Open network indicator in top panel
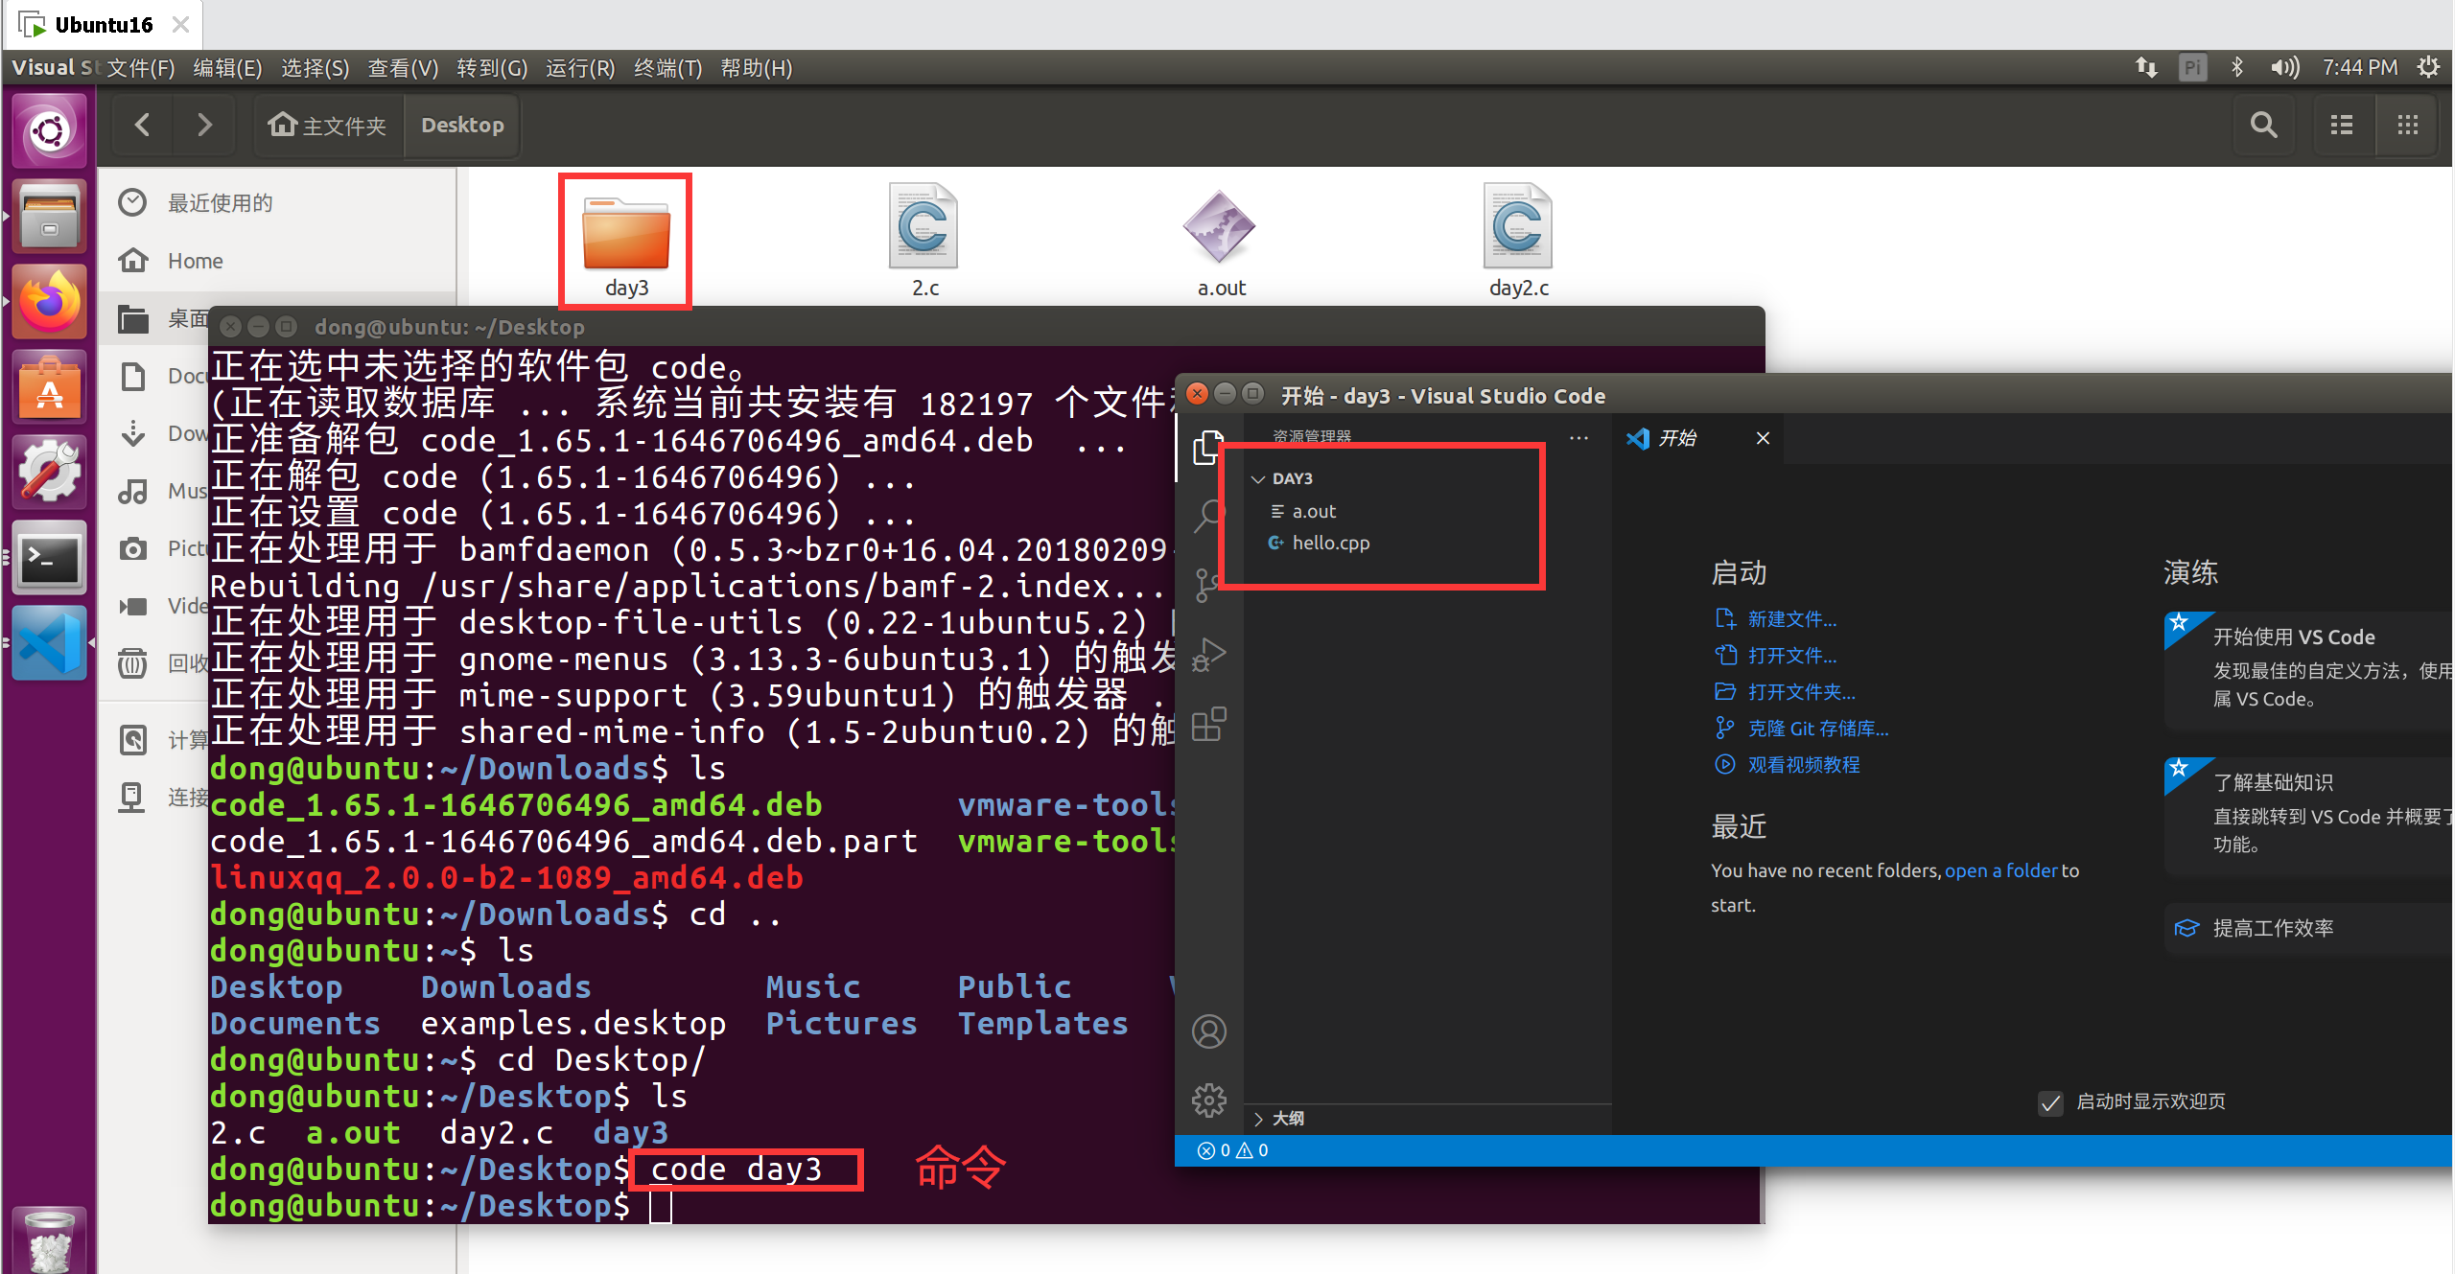Viewport: 2455px width, 1274px height. tap(2145, 68)
